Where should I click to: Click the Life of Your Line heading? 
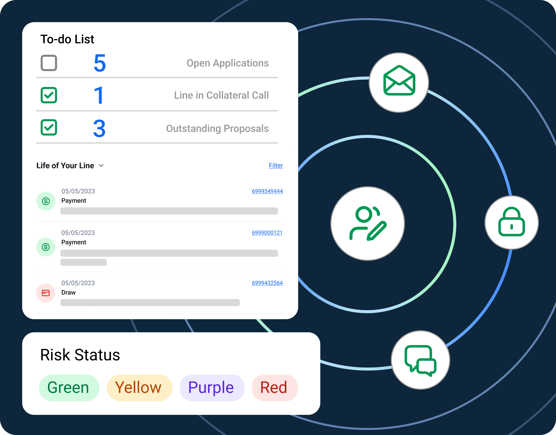[65, 166]
